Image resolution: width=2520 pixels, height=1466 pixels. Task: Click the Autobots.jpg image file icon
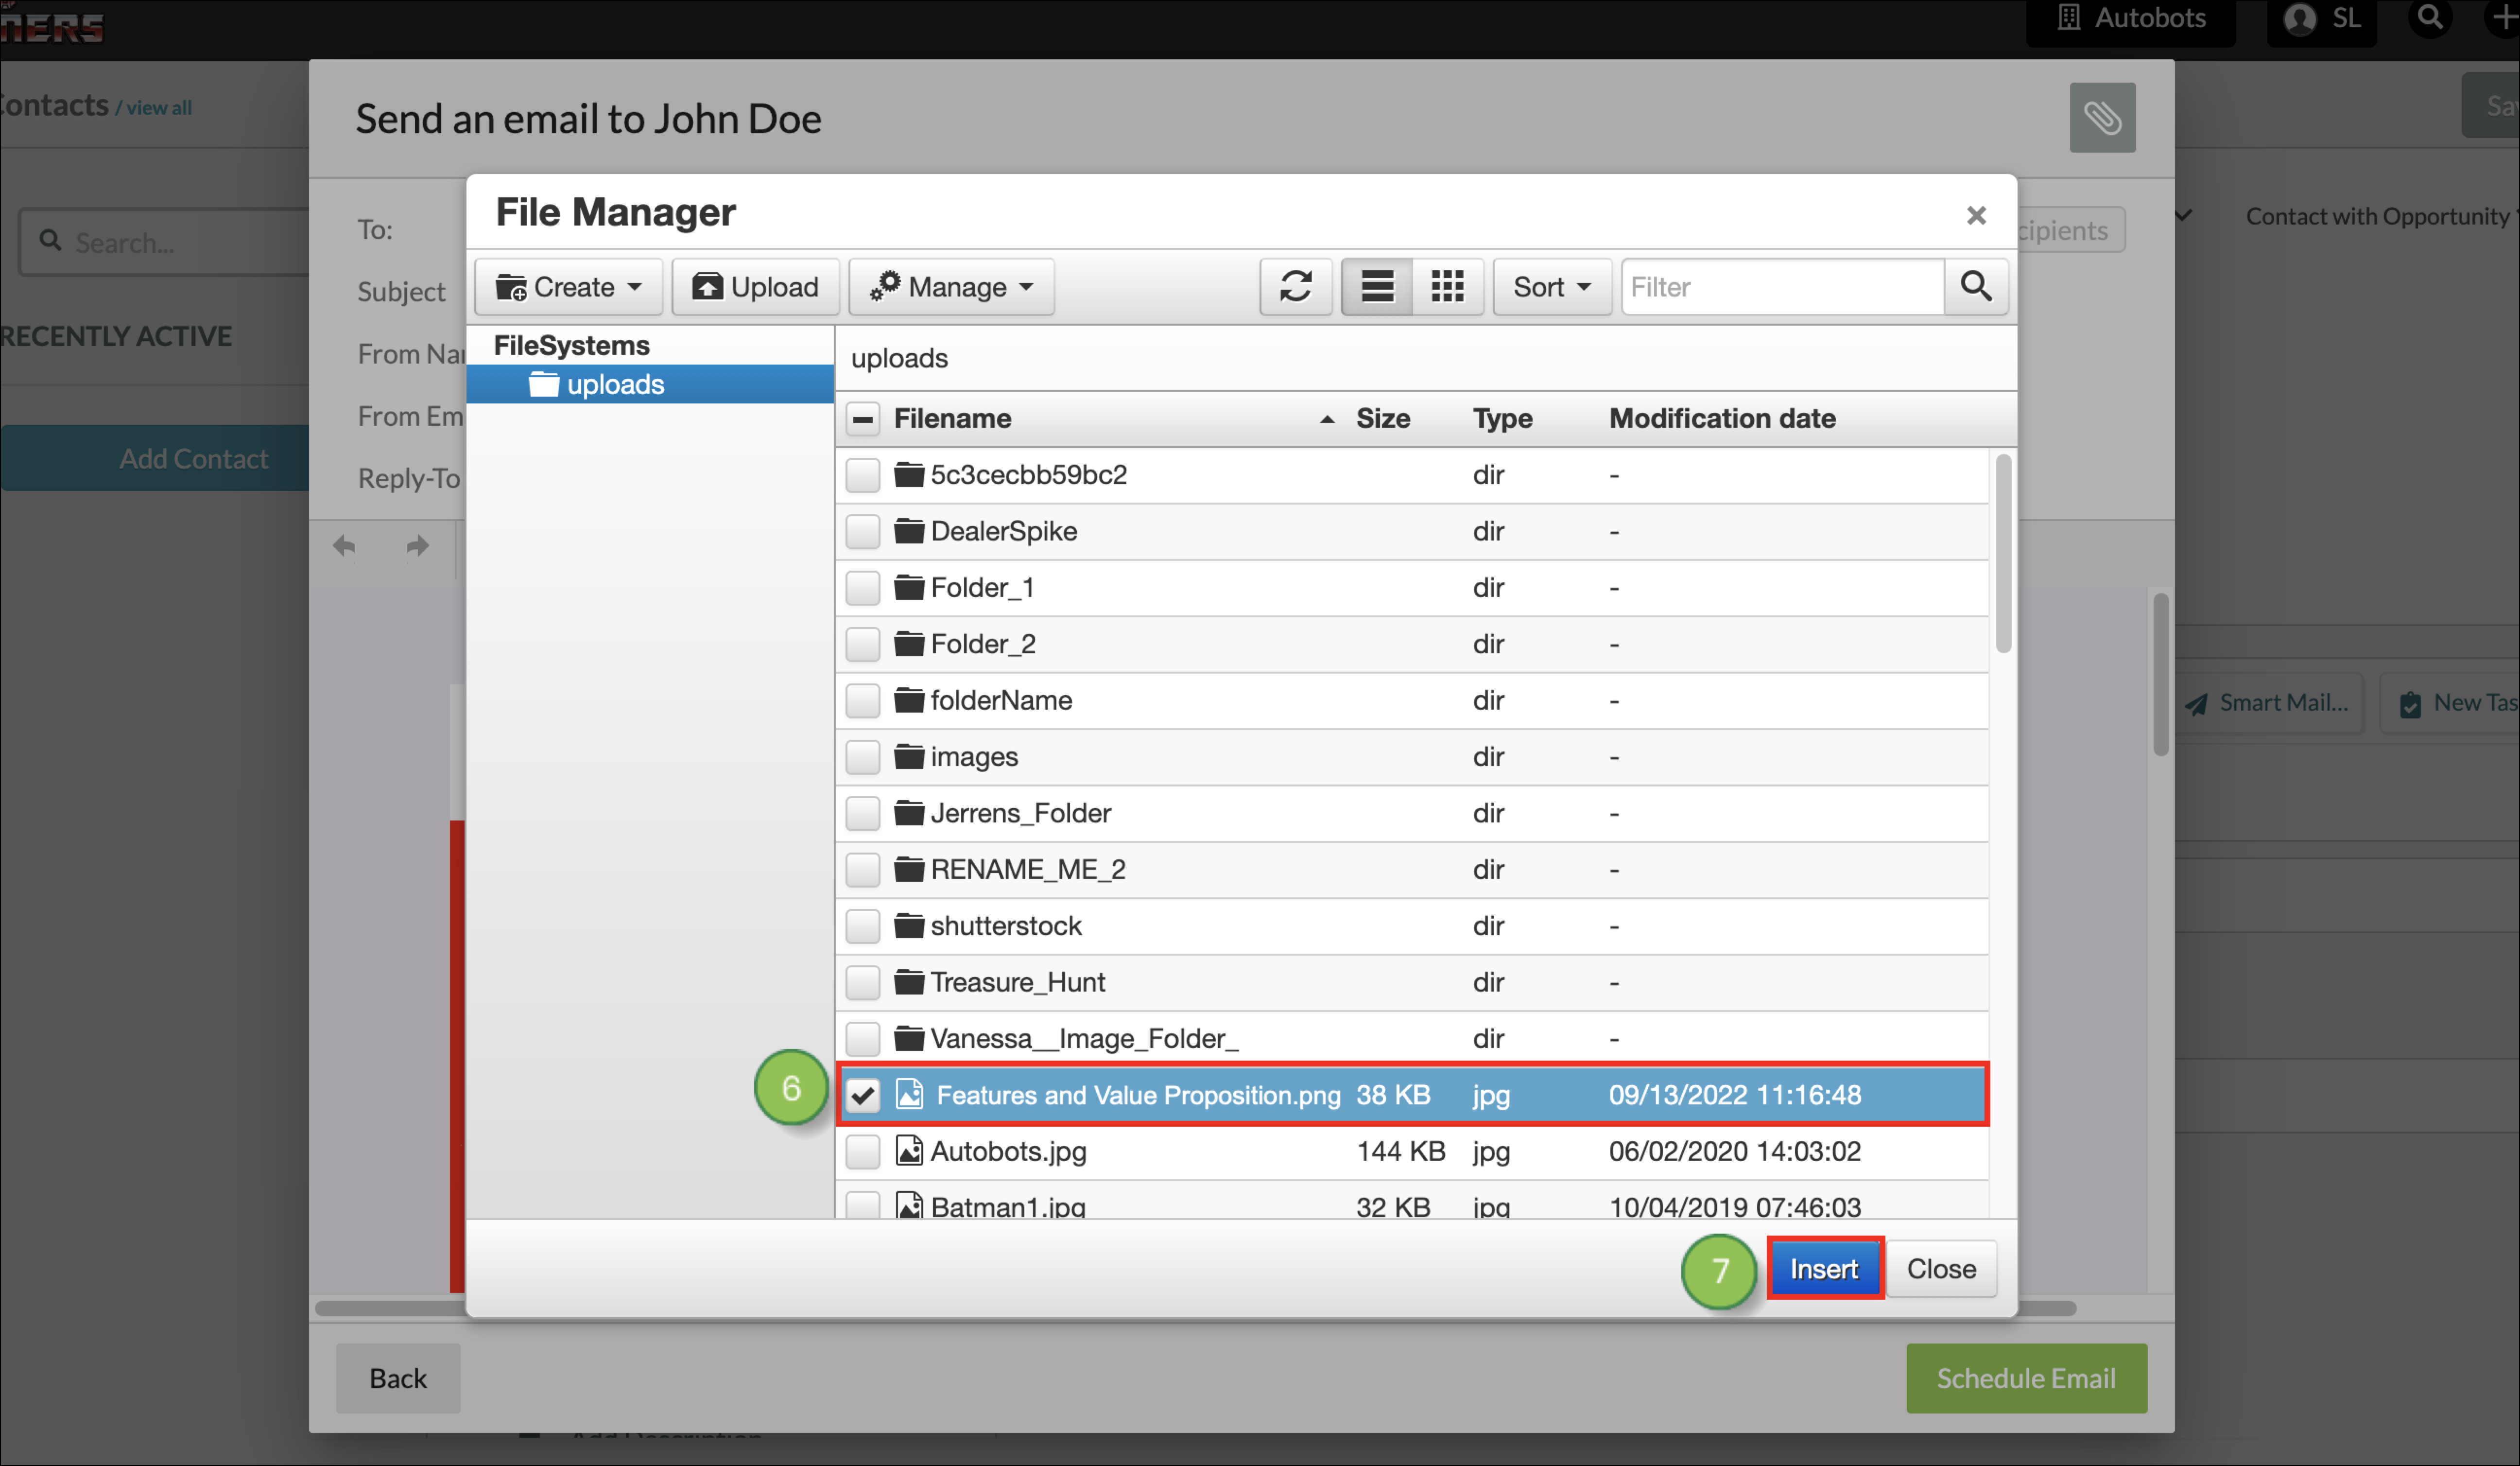pyautogui.click(x=909, y=1151)
